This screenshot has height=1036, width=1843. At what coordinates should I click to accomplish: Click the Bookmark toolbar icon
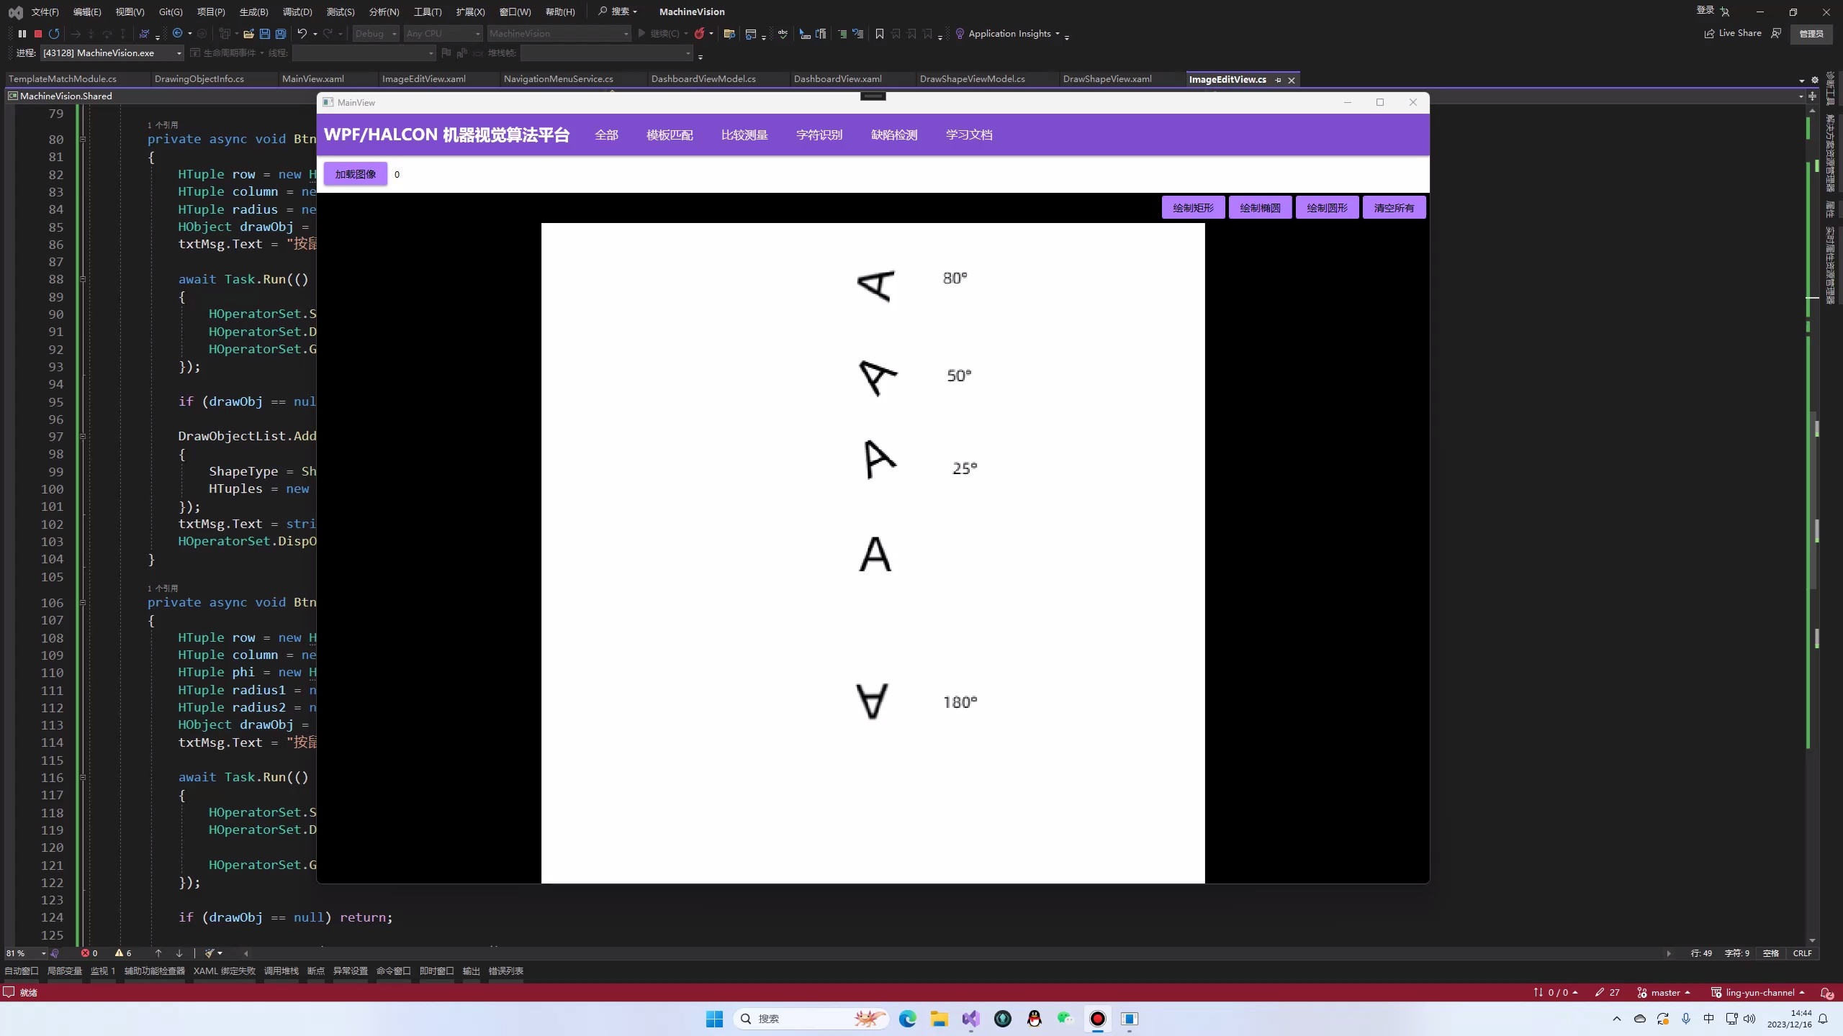click(x=880, y=34)
